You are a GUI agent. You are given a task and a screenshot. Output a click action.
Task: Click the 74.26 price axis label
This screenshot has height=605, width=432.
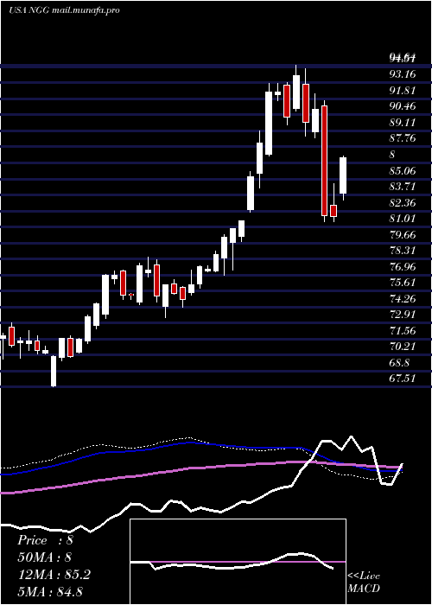tap(403, 298)
